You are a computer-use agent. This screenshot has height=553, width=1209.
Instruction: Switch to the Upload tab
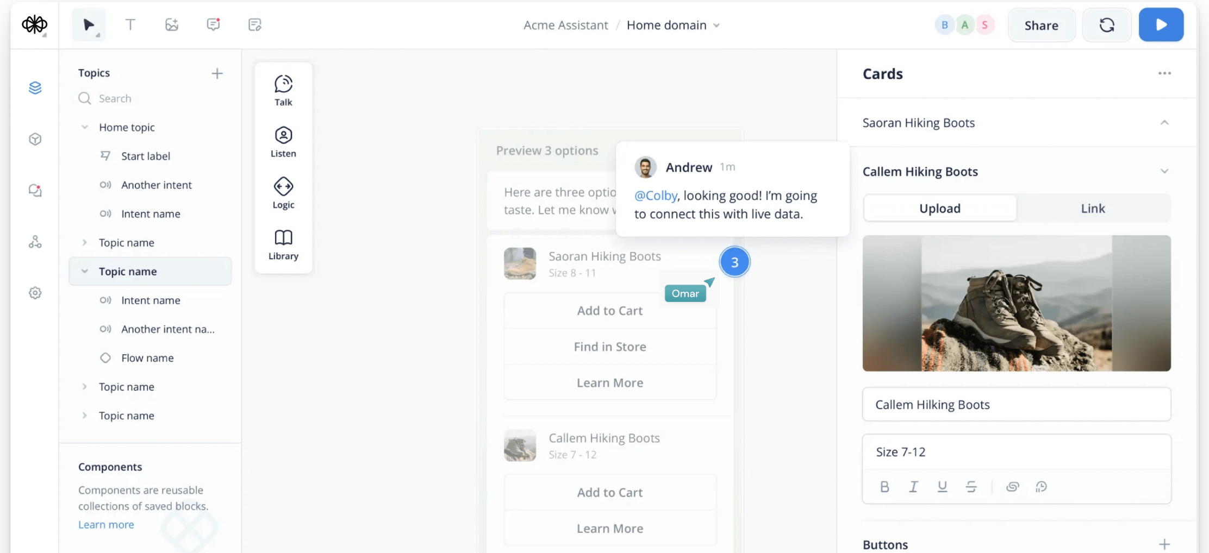click(940, 208)
